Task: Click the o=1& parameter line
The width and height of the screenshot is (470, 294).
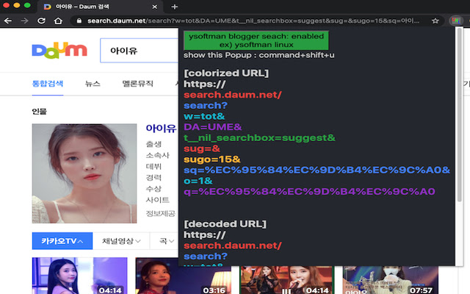Action: tap(198, 182)
